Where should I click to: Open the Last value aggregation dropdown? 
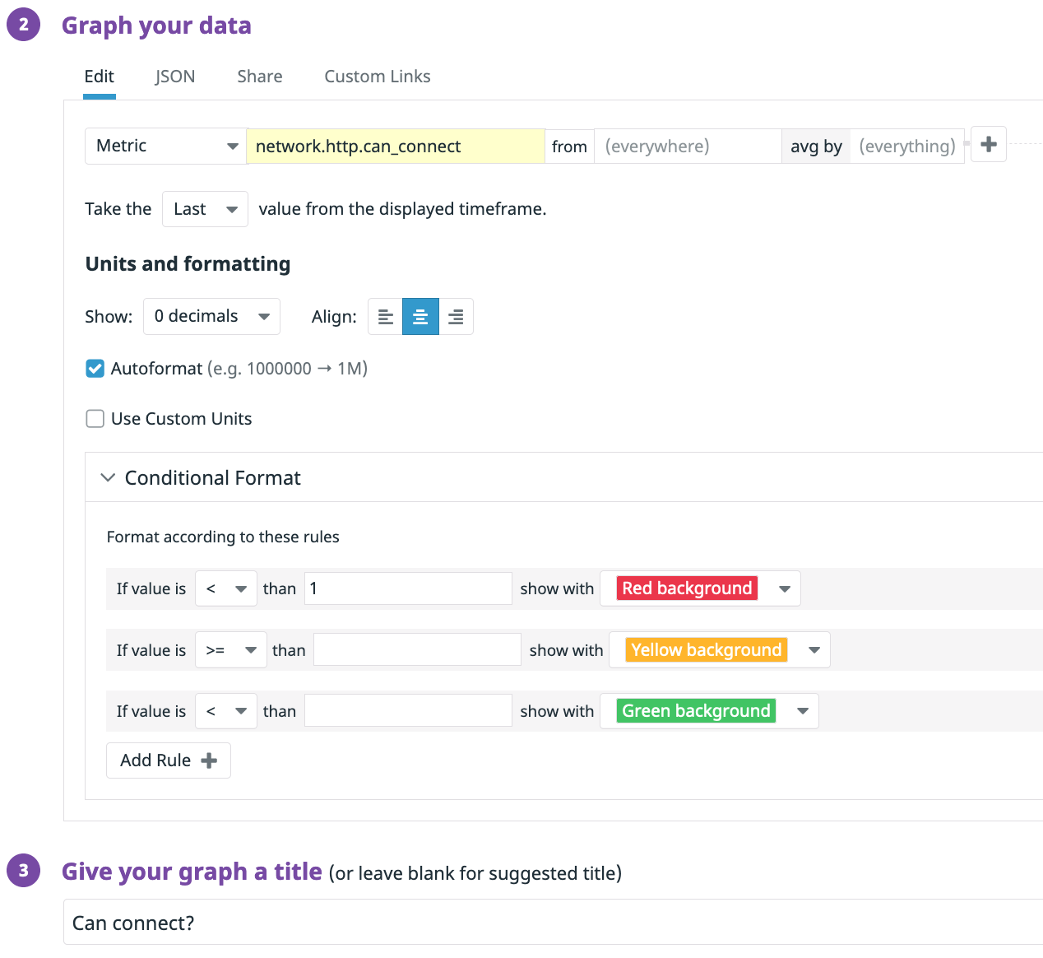pyautogui.click(x=205, y=209)
